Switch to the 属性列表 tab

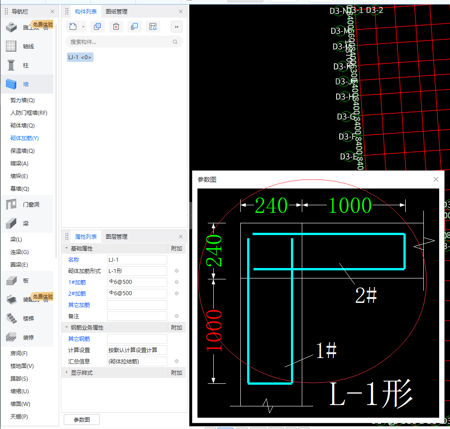[x=85, y=236]
